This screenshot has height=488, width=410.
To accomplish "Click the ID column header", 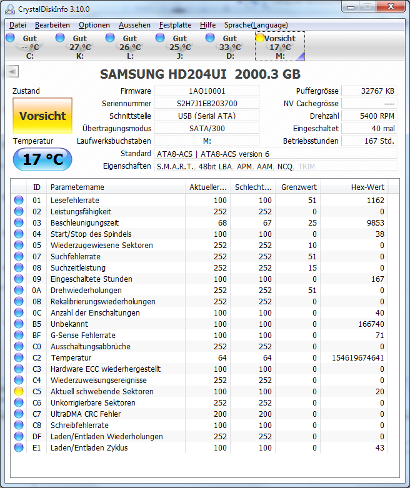I will click(x=37, y=187).
